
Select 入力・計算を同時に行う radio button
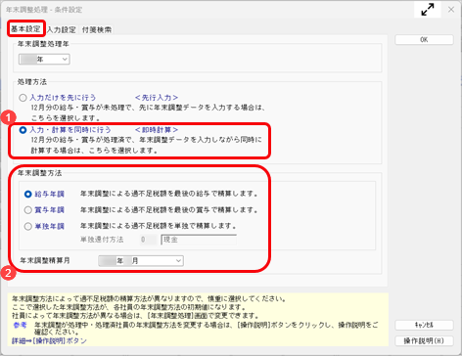(23, 130)
